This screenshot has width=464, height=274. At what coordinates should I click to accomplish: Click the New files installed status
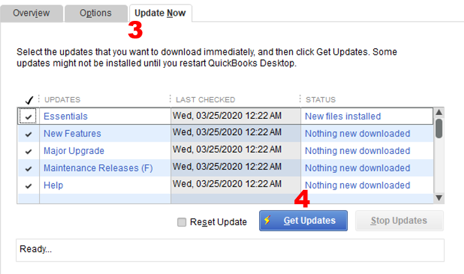(x=343, y=116)
